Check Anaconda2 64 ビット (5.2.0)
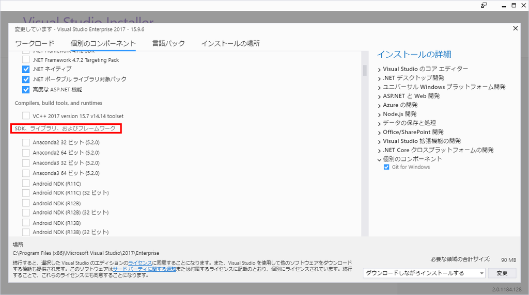Screen dimensions: 529x295 click(26, 153)
